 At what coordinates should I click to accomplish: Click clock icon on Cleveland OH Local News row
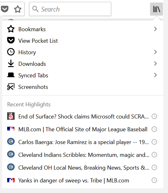[x=154, y=167]
